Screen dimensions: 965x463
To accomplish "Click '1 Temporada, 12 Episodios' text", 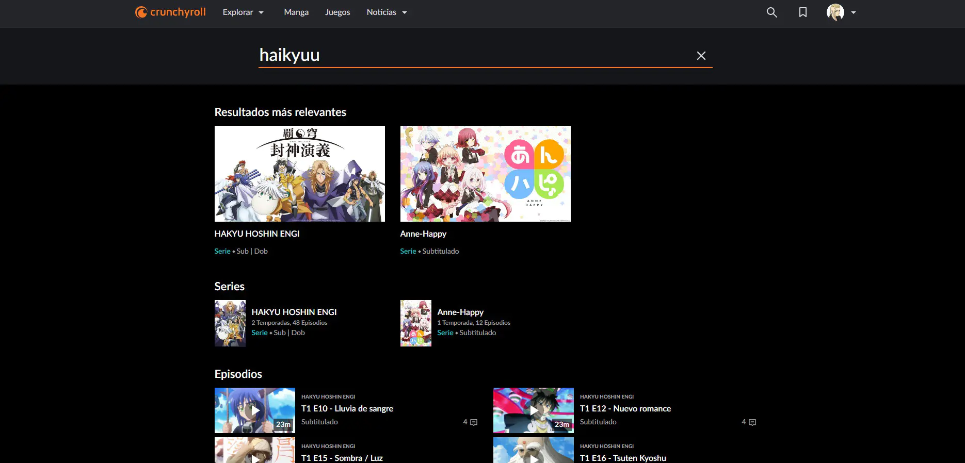I will 474,323.
